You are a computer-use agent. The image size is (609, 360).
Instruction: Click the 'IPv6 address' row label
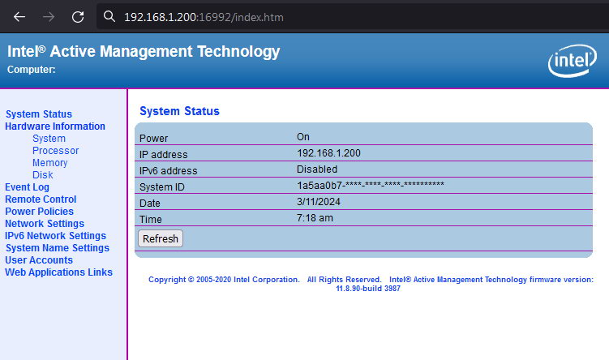pyautogui.click(x=168, y=171)
